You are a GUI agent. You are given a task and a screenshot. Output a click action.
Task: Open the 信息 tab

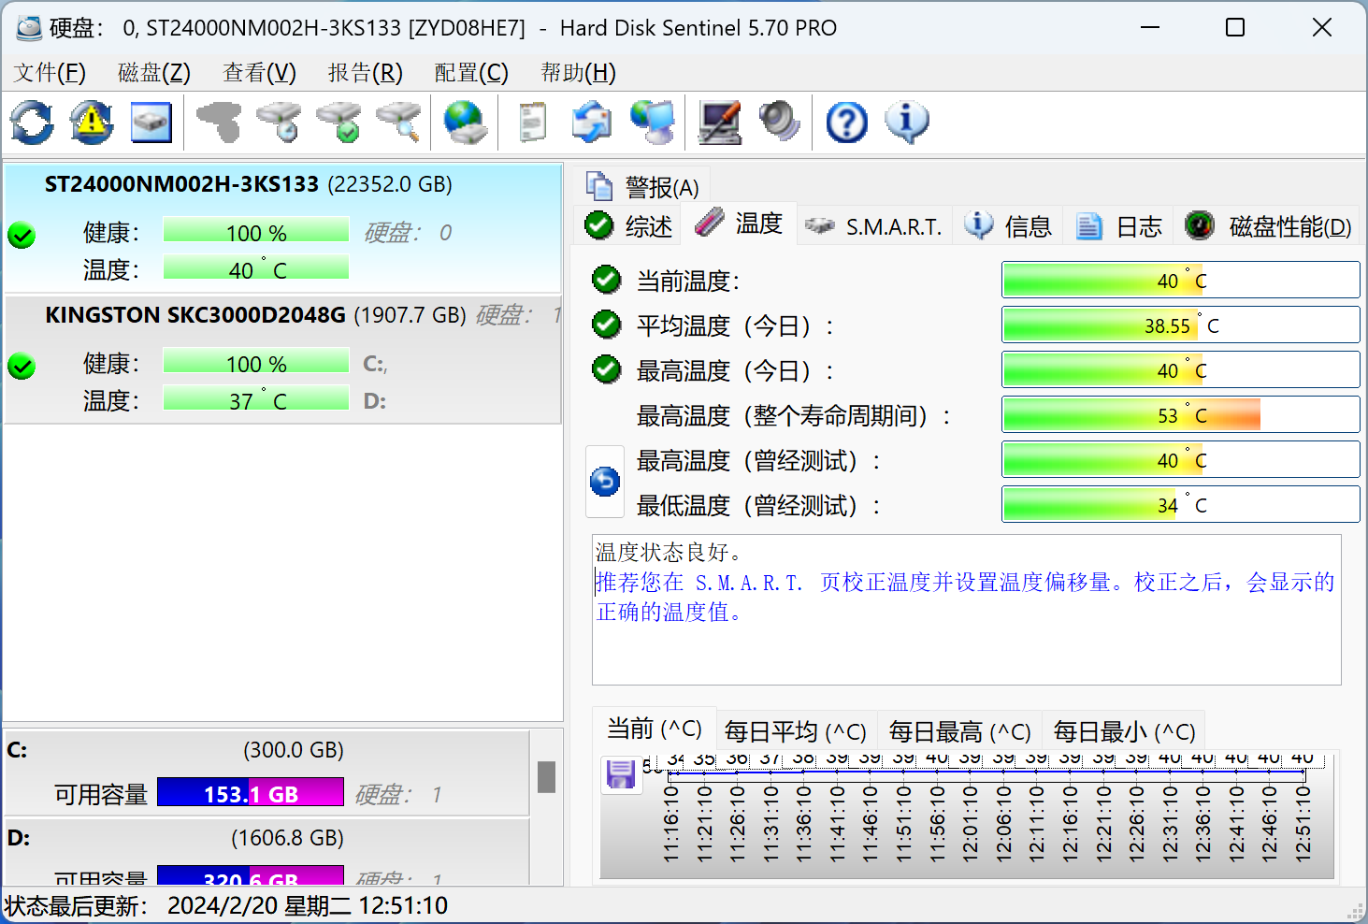coord(1007,226)
